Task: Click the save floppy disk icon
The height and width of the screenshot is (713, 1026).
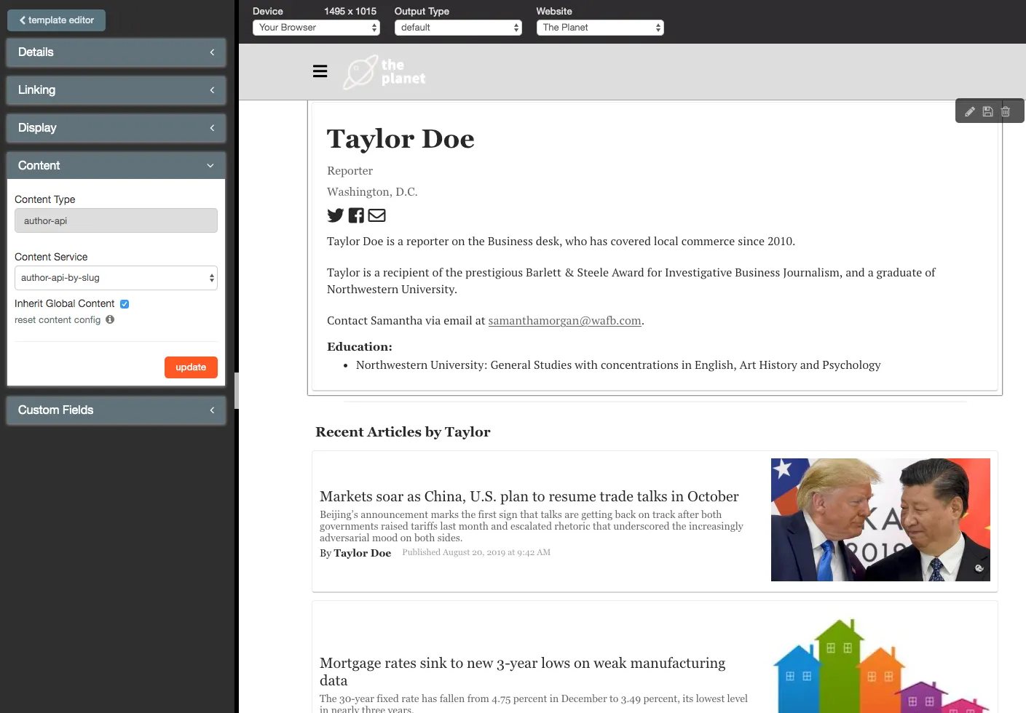Action: 987,112
